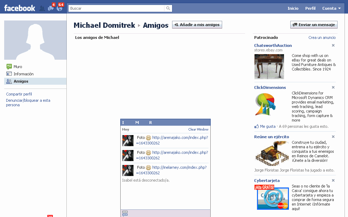Focus the Buscar search field
348x217 pixels.
[116, 8]
